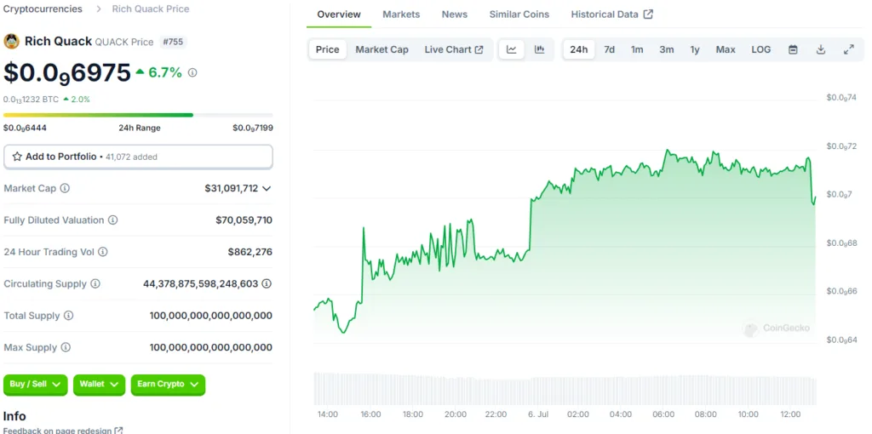Open Fully Diluted Valuation info icon
This screenshot has height=434, width=872.
[113, 220]
